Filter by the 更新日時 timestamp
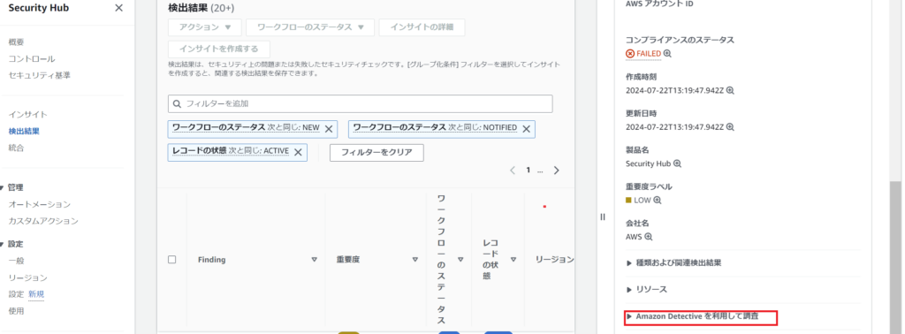905x334 pixels. click(729, 127)
